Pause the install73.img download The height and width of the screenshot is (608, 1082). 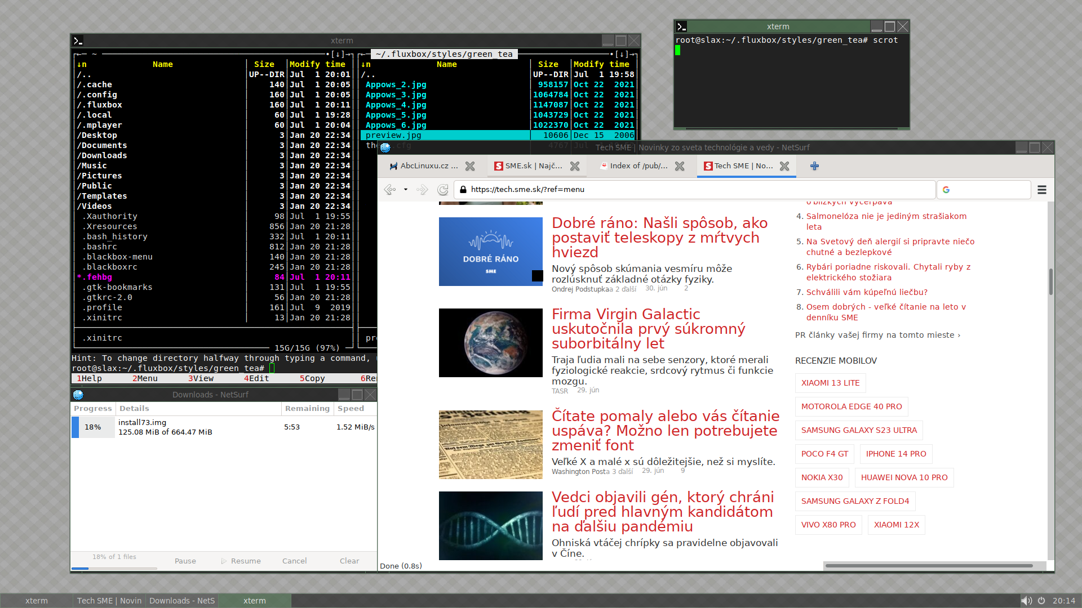tap(185, 561)
